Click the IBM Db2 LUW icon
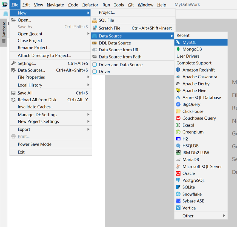The image size is (237, 227). click(x=178, y=153)
